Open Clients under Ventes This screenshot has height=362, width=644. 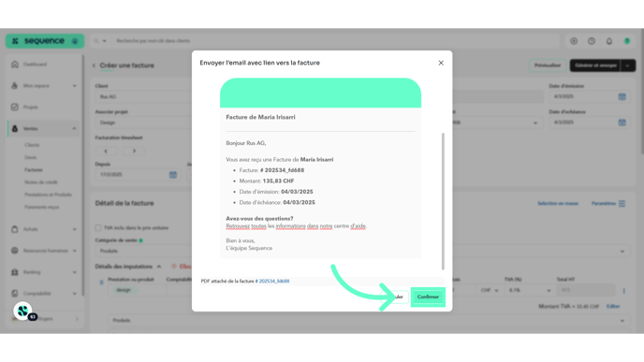(32, 145)
